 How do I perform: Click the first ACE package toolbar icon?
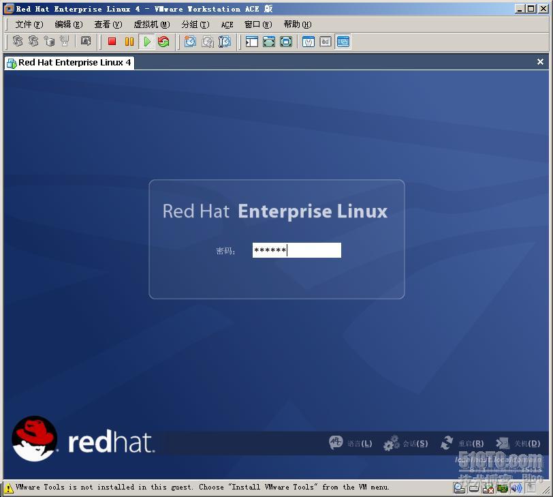[x=18, y=42]
